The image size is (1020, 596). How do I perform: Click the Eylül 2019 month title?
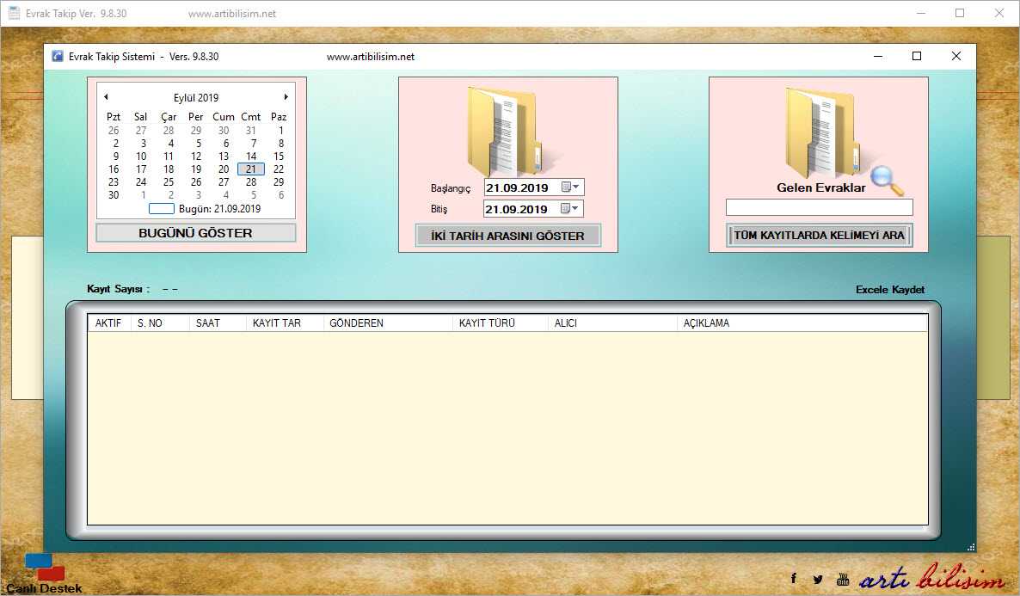[x=196, y=98]
